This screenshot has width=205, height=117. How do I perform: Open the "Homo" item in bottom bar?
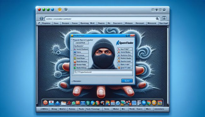pyautogui.click(x=107, y=109)
